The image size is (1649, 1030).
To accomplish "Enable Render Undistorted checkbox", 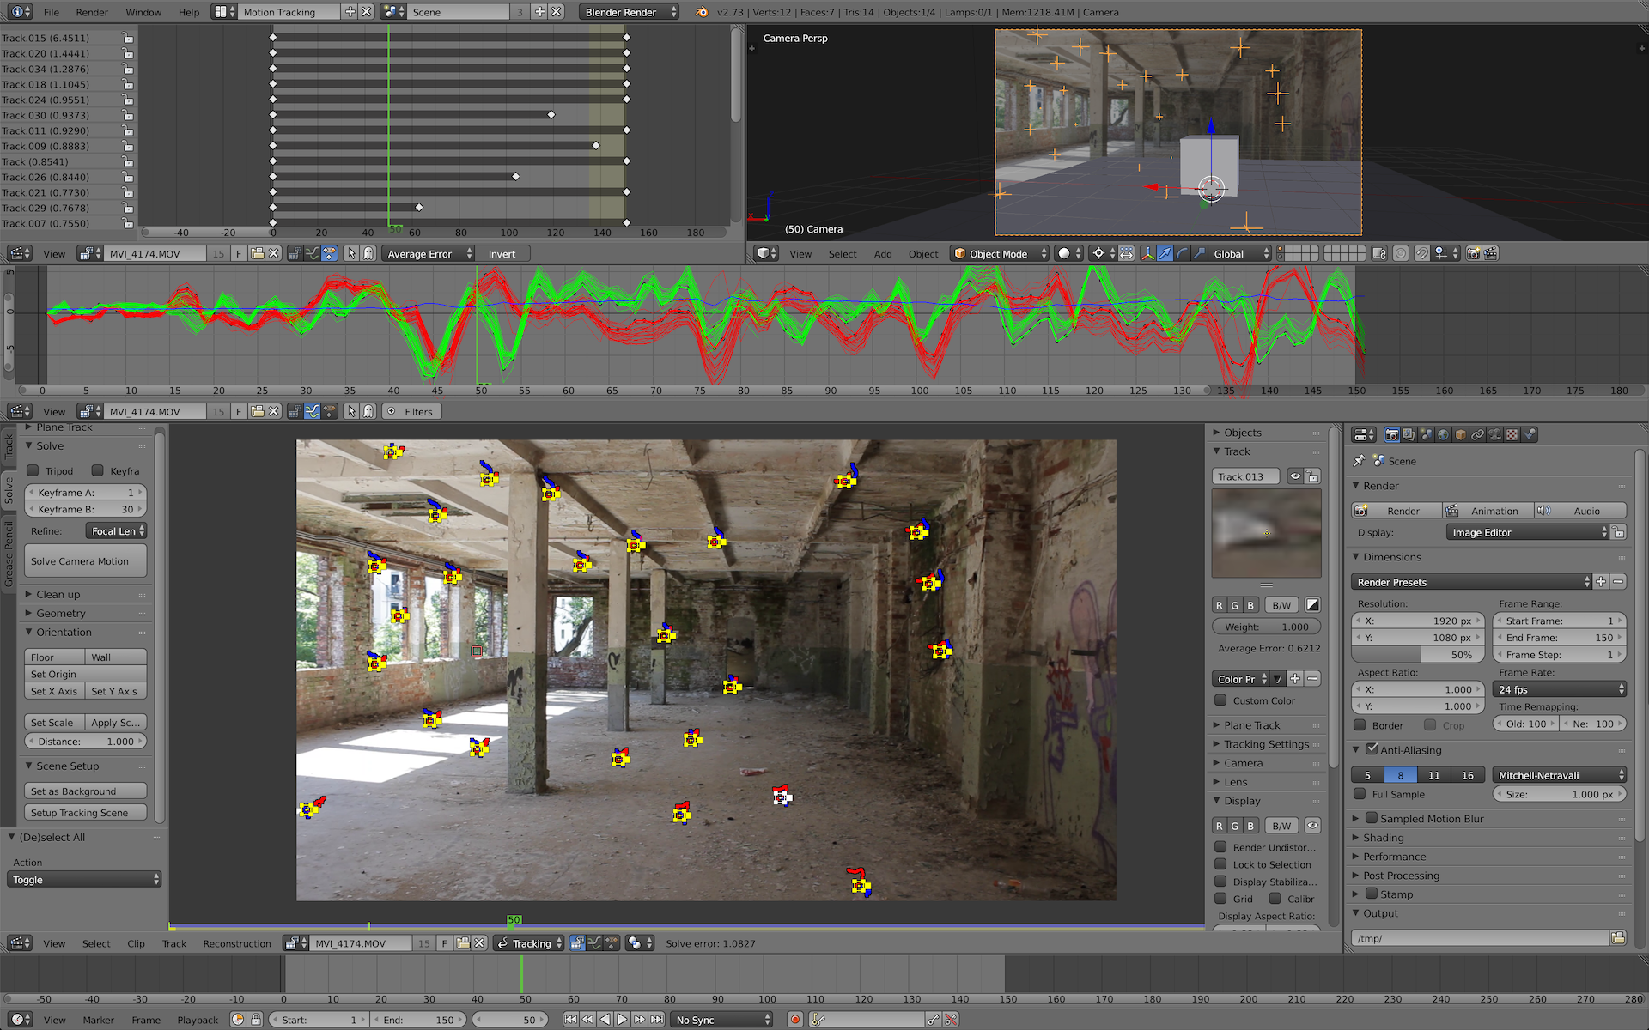I will (x=1220, y=847).
